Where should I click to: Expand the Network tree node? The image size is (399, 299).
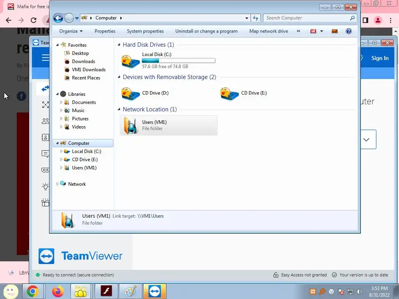coord(58,184)
